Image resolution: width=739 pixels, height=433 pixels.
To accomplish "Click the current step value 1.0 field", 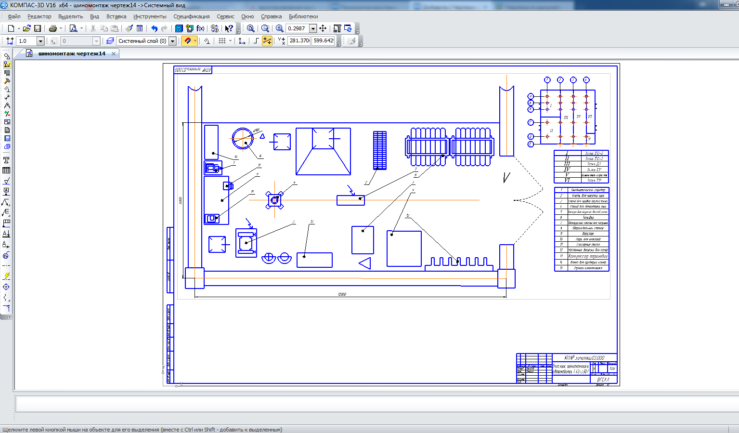I will [x=26, y=41].
